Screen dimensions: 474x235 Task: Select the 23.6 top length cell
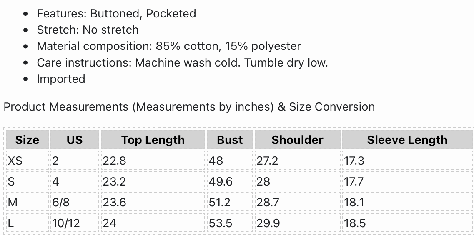pos(114,202)
